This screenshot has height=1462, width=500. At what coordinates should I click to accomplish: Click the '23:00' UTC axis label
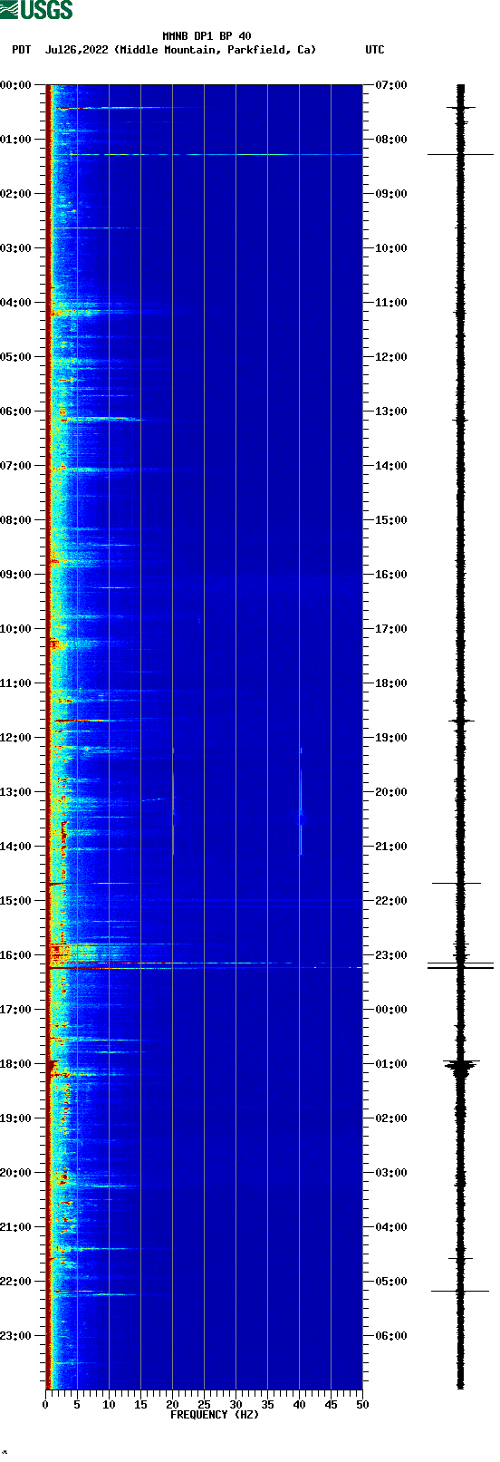(x=391, y=955)
